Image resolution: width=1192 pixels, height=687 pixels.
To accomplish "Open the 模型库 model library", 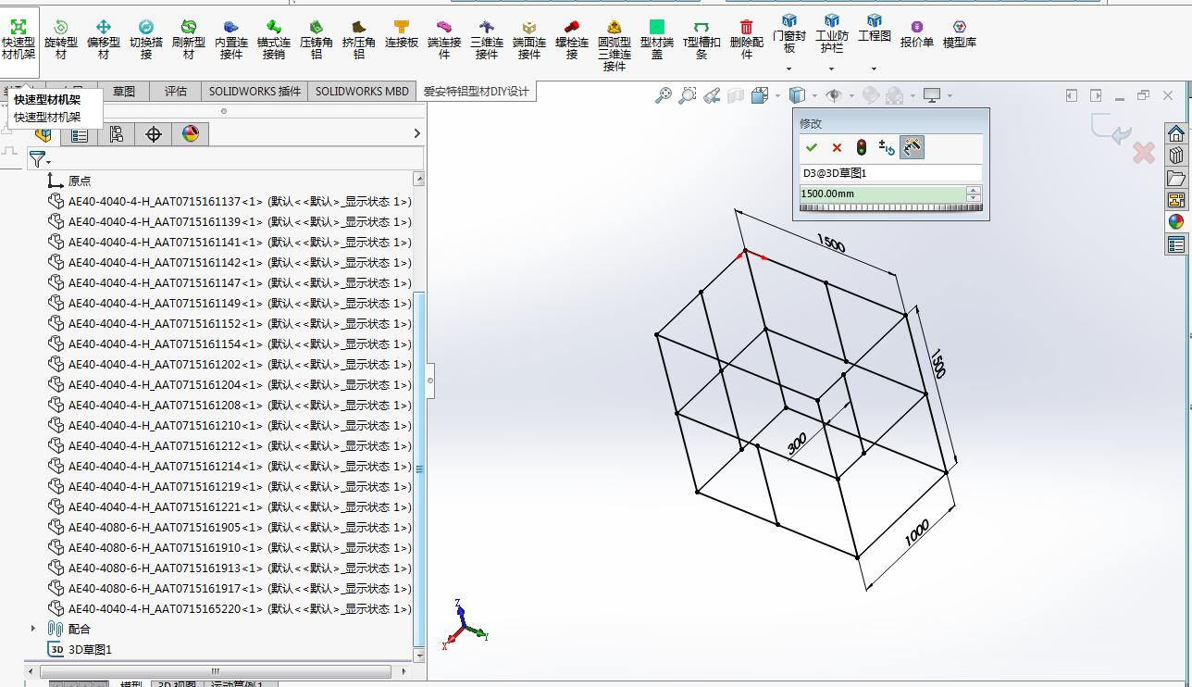I will [x=960, y=27].
